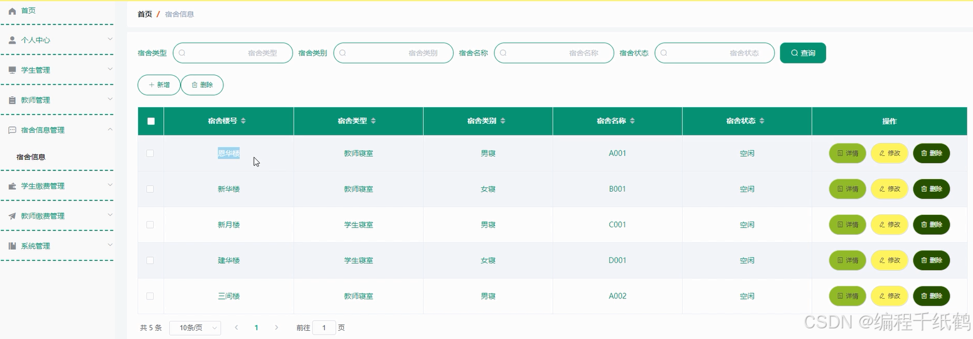The image size is (973, 339).
Task: Click the monitor icon for 学生管理
Action: point(12,70)
